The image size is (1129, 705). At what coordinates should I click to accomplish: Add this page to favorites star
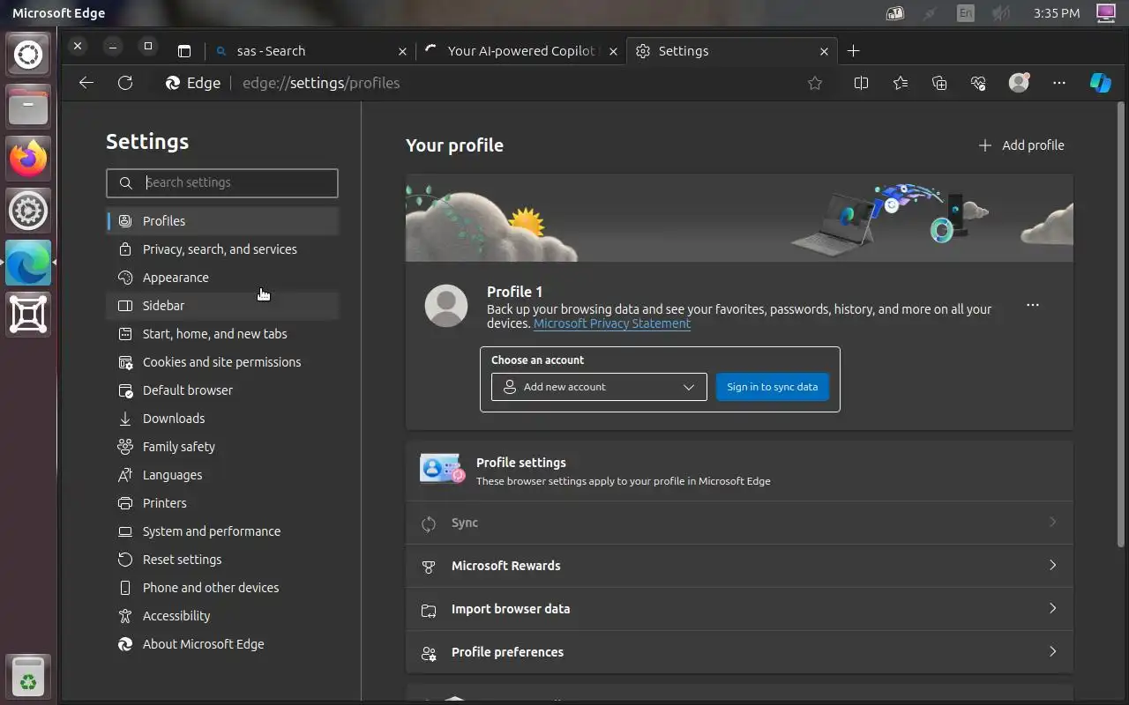[815, 83]
